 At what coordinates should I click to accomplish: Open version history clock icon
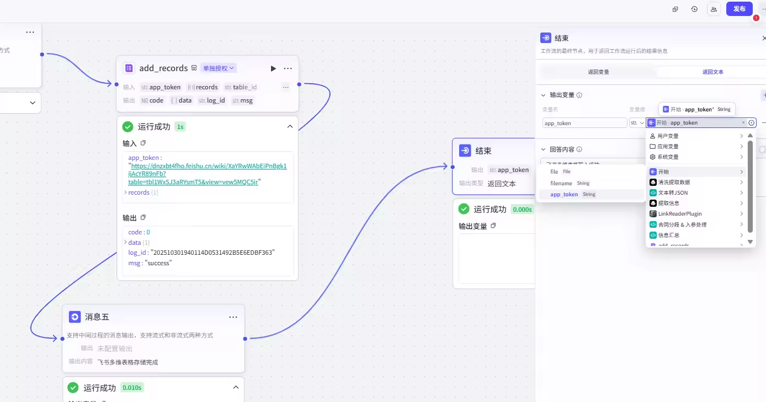pos(694,9)
